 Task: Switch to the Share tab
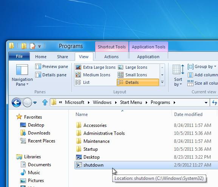click(62, 57)
